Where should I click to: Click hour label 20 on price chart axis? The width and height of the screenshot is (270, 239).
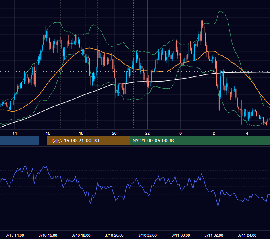pos(114,133)
